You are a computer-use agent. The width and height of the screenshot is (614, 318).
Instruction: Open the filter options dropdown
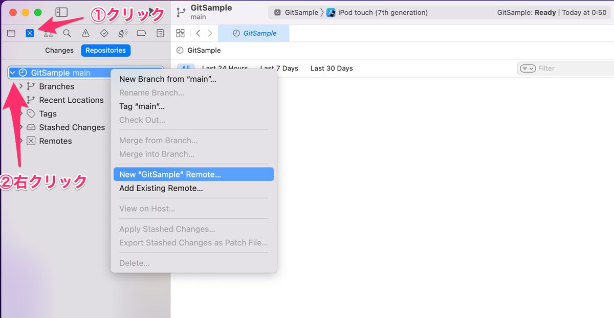point(528,69)
